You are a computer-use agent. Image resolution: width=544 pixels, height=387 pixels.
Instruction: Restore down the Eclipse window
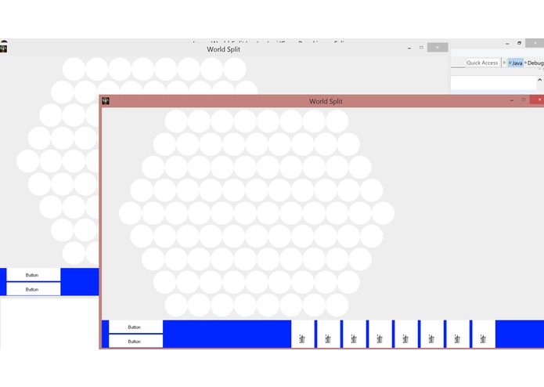pos(520,43)
